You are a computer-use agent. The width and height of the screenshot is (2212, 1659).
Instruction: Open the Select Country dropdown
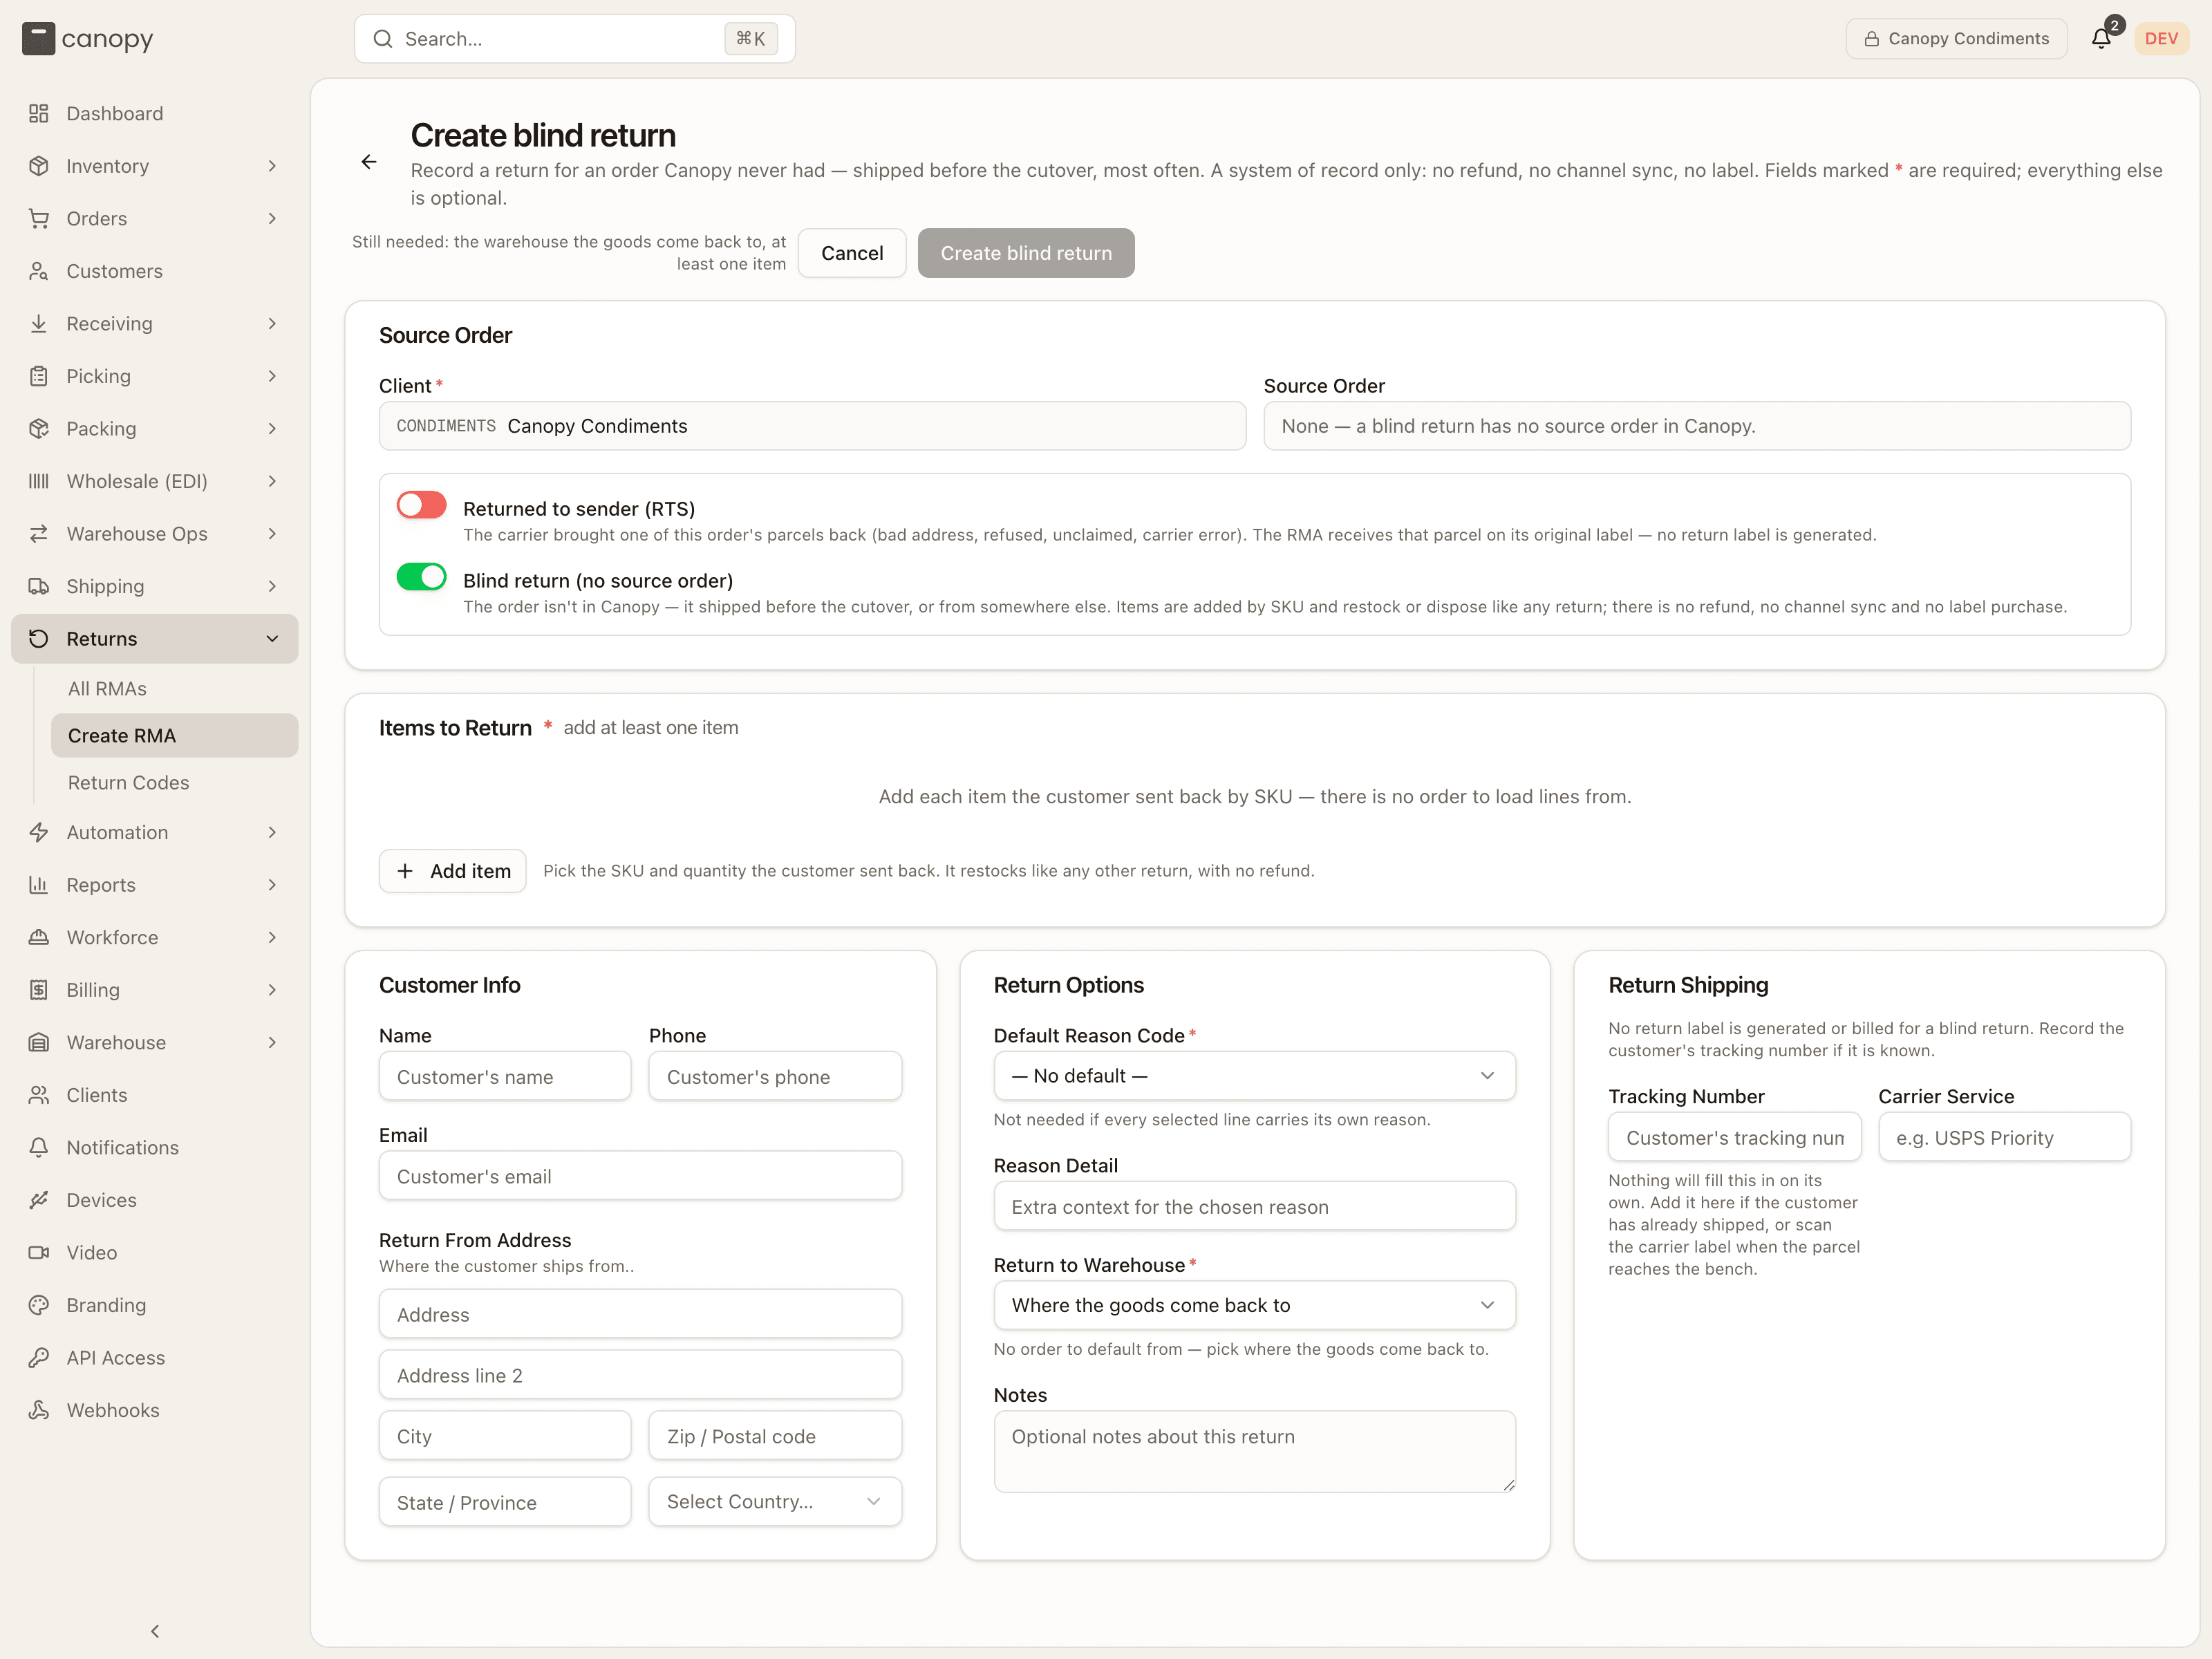point(775,1502)
